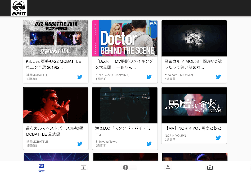Open the music note tab in bottom bar
The width and height of the screenshot is (251, 175).
(83, 167)
